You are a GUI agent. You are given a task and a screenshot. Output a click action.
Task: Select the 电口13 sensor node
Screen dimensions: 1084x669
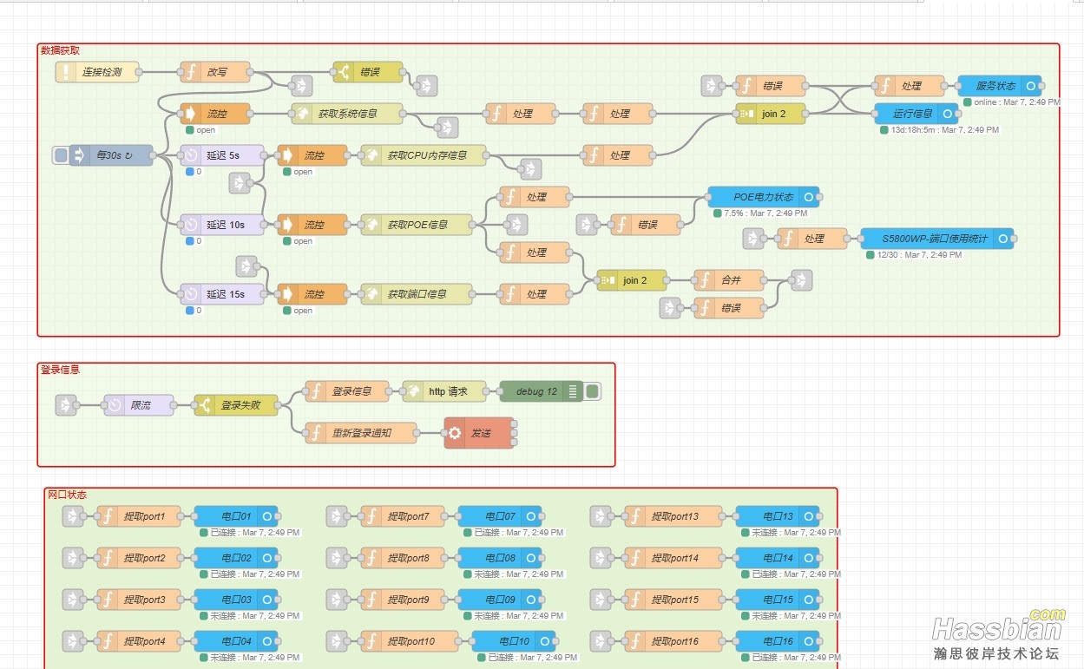[778, 516]
